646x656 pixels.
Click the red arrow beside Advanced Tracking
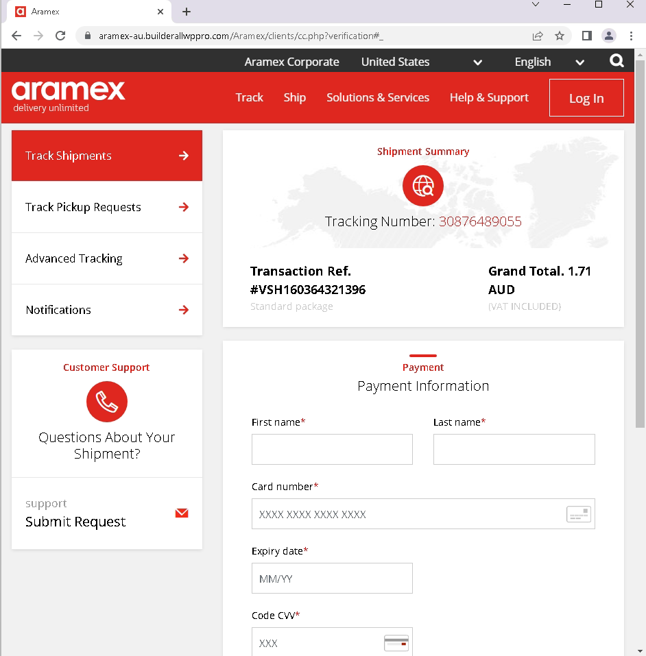pos(183,258)
